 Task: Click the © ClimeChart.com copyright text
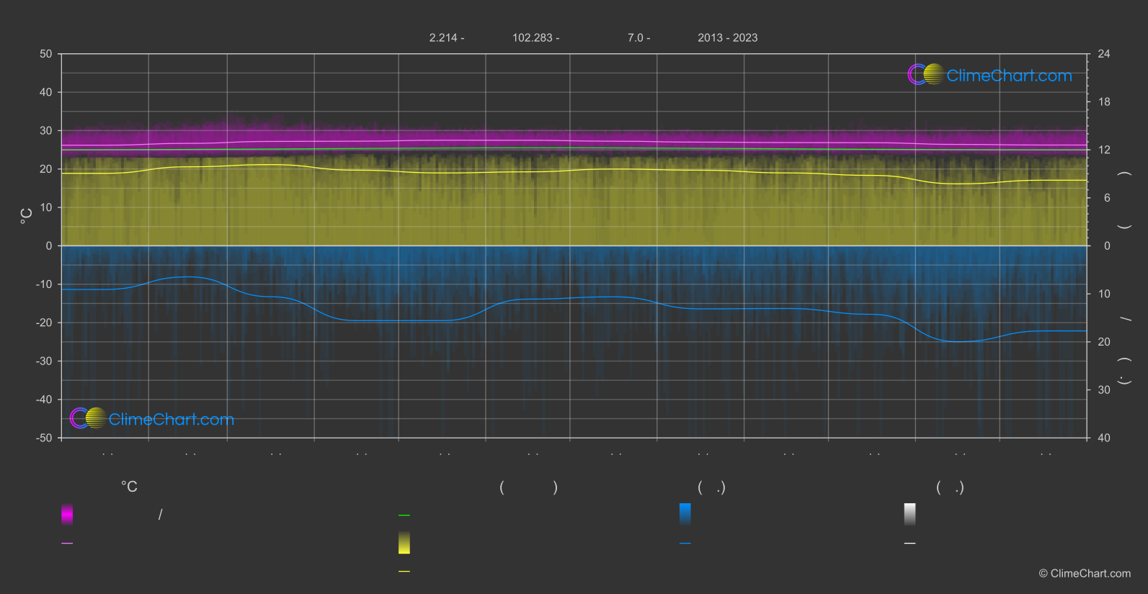pyautogui.click(x=1085, y=574)
